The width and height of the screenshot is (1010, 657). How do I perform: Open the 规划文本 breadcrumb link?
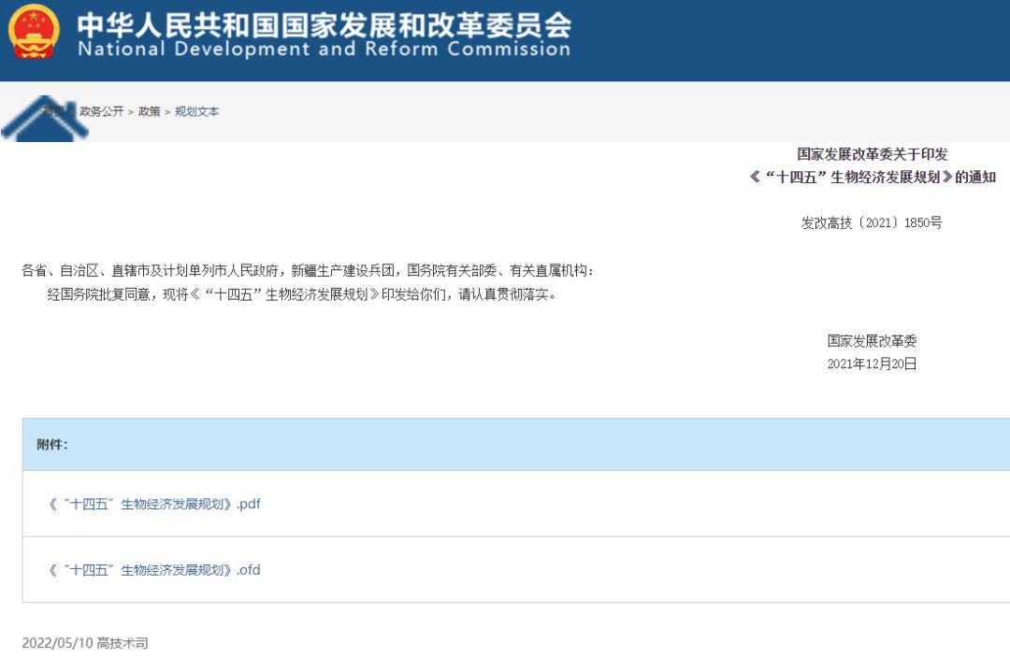click(x=196, y=111)
